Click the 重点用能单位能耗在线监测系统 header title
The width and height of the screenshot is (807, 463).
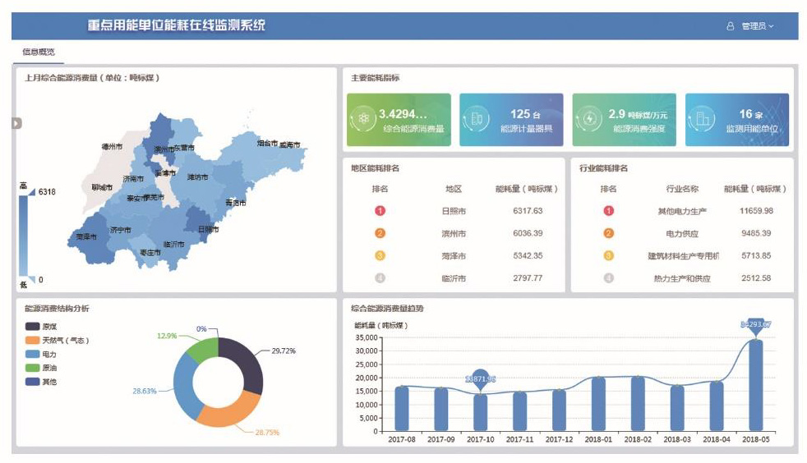(177, 25)
